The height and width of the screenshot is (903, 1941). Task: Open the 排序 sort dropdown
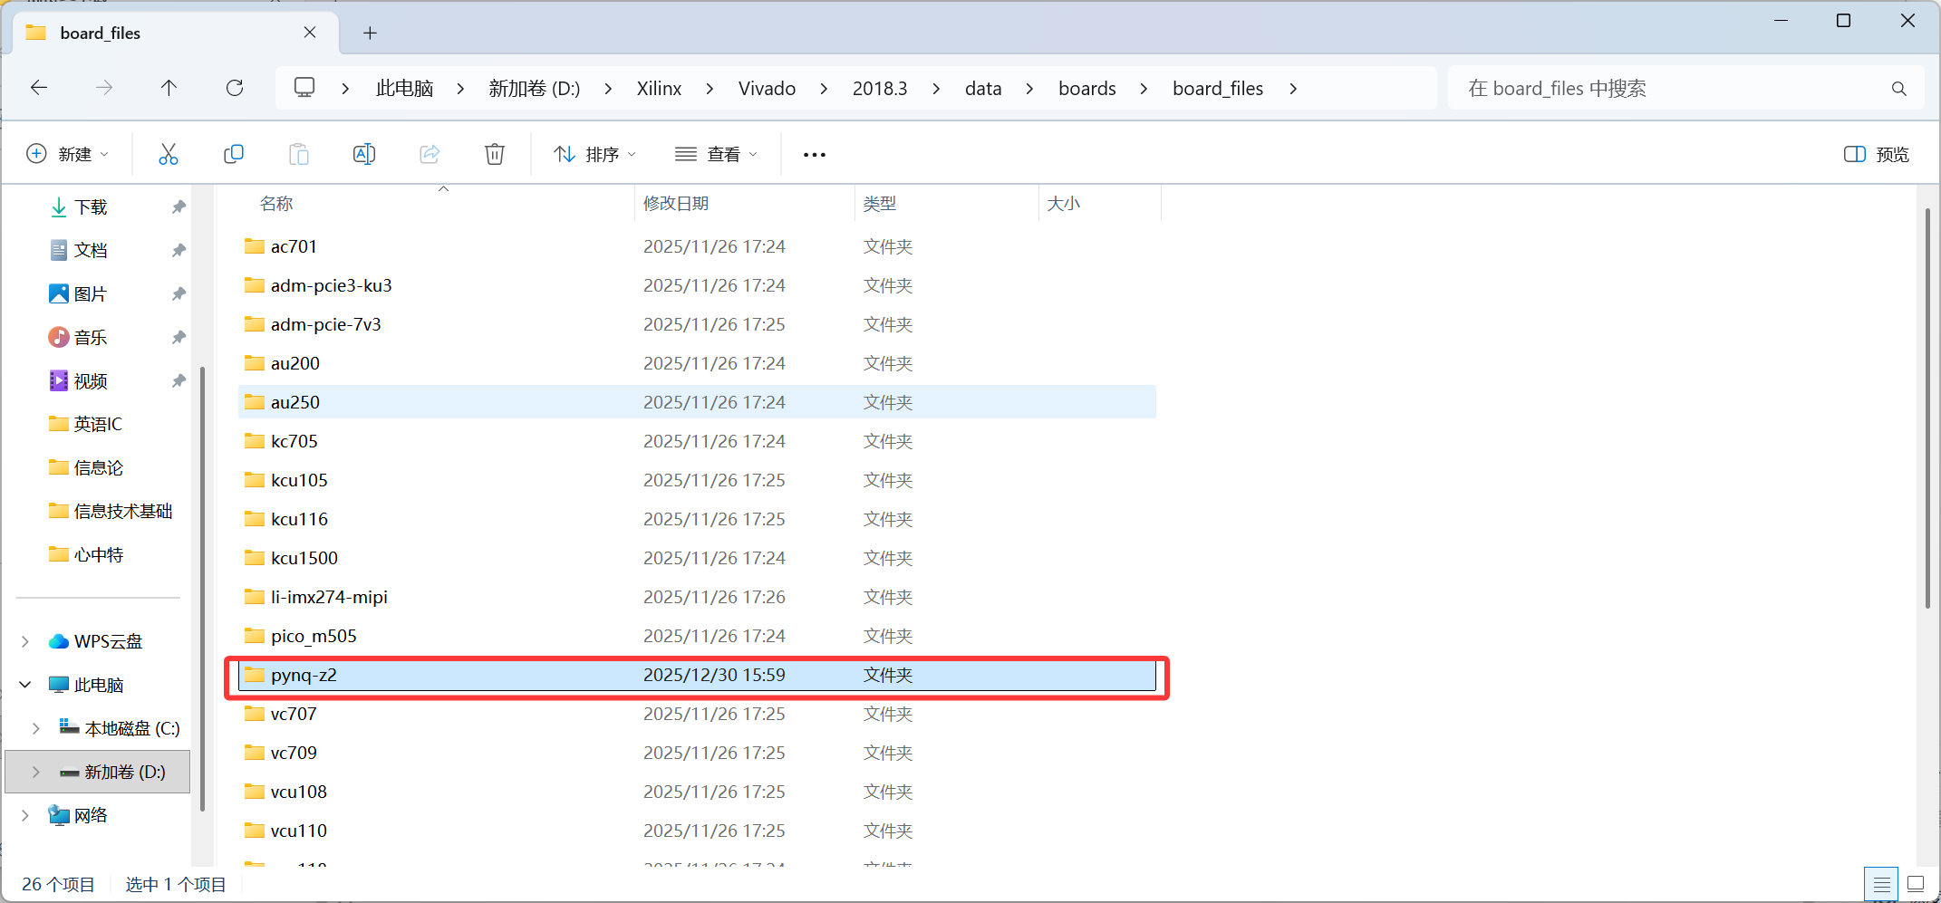[595, 154]
